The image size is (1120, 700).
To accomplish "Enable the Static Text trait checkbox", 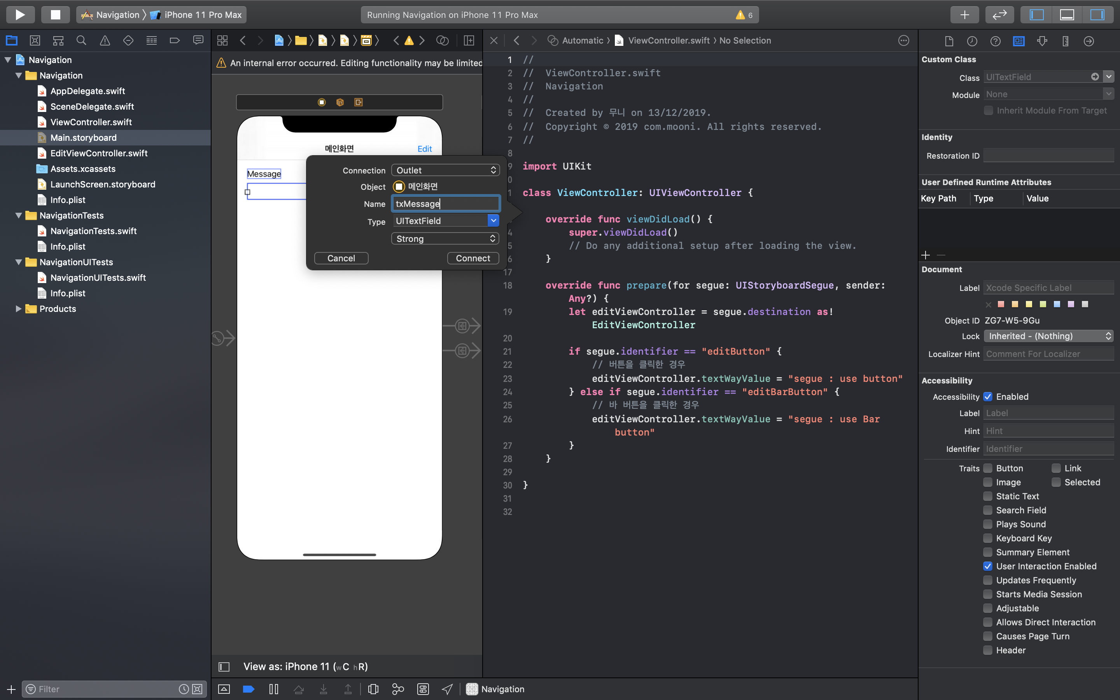I will [x=988, y=496].
